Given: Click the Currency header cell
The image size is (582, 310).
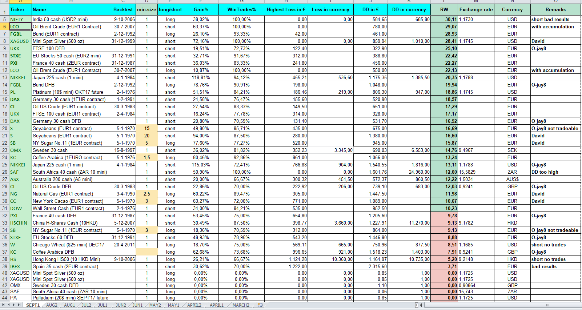Looking at the screenshot, I should tap(512, 9).
